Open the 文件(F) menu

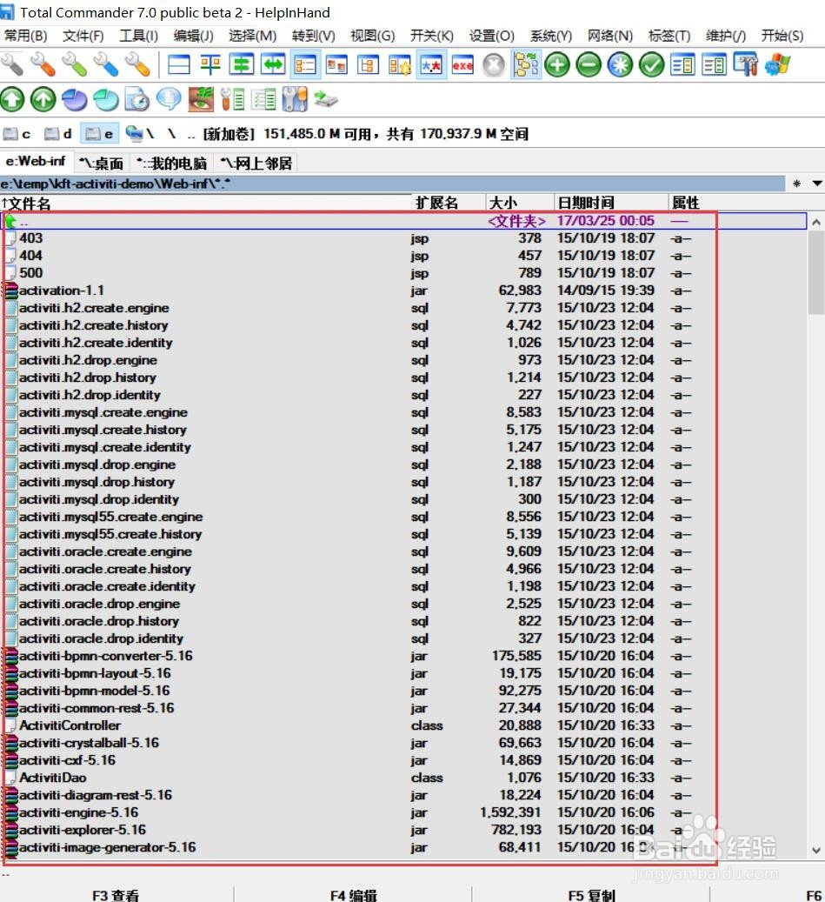pos(83,36)
